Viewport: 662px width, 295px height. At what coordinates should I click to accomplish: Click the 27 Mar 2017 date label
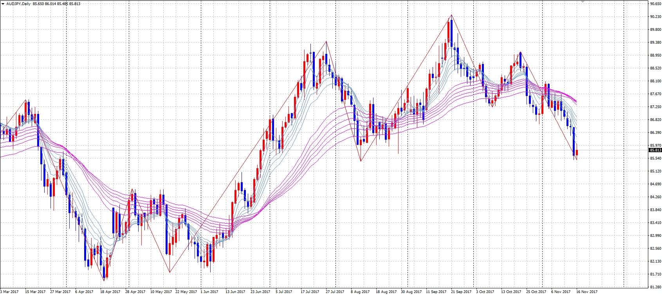pyautogui.click(x=60, y=292)
